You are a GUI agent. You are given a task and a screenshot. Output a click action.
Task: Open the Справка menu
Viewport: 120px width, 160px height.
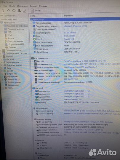[43, 6]
